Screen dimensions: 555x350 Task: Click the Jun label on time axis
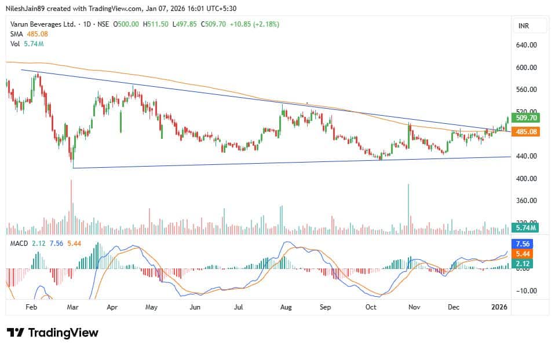pos(195,307)
